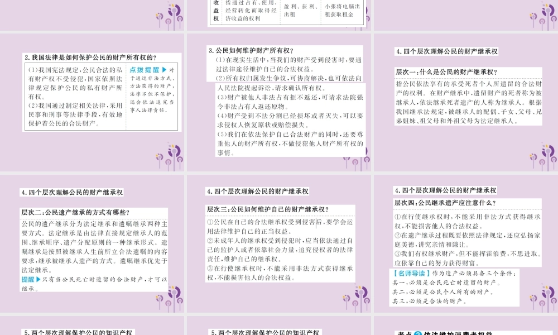The height and width of the screenshot is (335, 558).
Task: Click the body text 指公民依法享有的承受死者个人所遗留
Action: point(469,102)
